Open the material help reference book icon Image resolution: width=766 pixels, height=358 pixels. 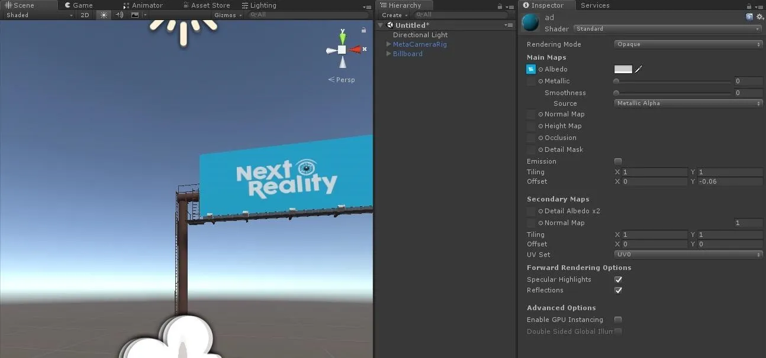click(x=749, y=17)
